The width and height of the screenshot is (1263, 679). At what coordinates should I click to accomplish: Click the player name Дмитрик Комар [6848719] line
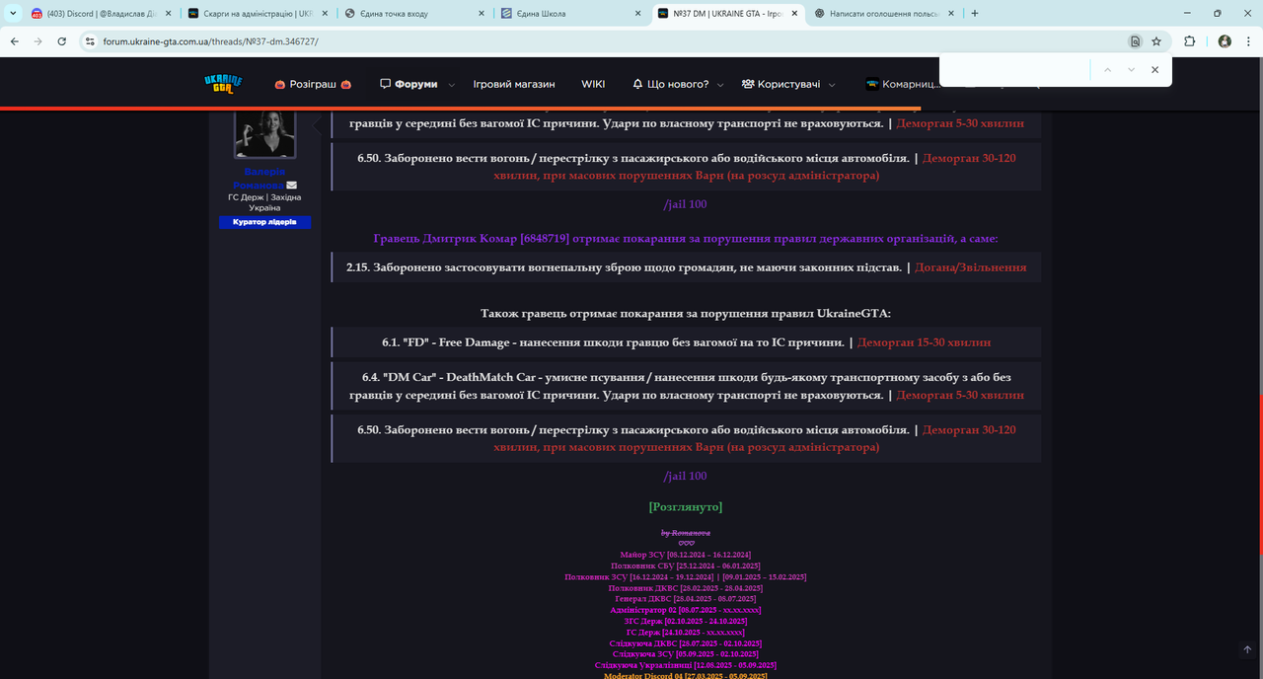click(686, 239)
